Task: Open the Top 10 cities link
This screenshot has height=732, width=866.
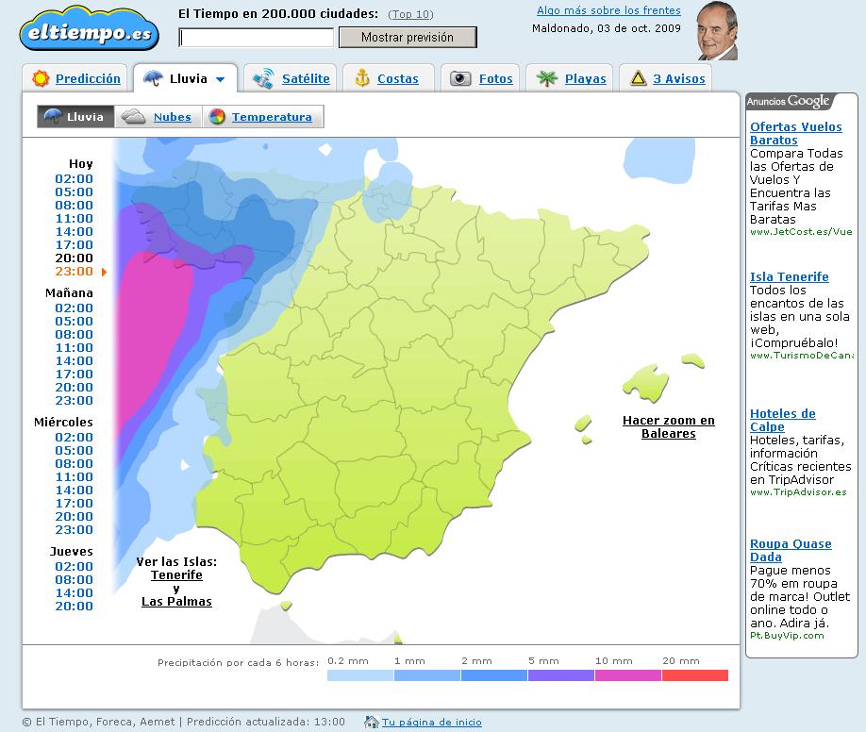Action: pyautogui.click(x=411, y=14)
